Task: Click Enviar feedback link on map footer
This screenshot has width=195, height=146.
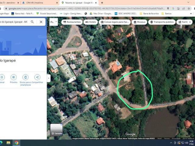Action: [189, 138]
